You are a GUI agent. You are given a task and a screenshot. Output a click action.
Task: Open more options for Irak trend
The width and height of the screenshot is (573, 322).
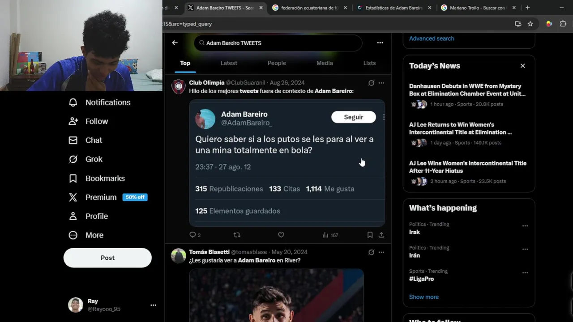525,226
